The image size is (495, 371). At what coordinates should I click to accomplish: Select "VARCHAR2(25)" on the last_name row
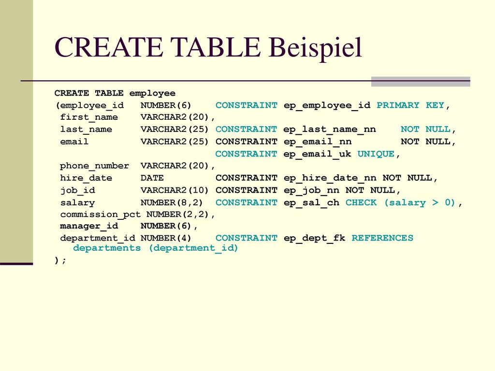coord(175,129)
